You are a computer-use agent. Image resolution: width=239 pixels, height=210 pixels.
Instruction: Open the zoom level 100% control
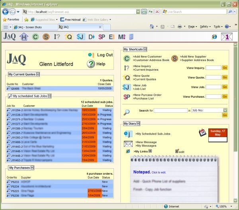click(223, 206)
